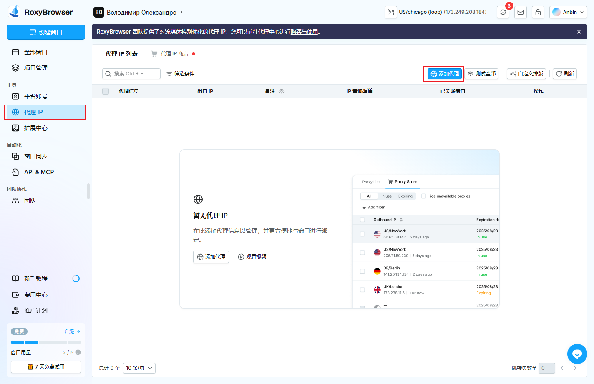Viewport: 594px width, 384px height.
Task: Click the 购买与使用 link in banner
Action: [305, 32]
